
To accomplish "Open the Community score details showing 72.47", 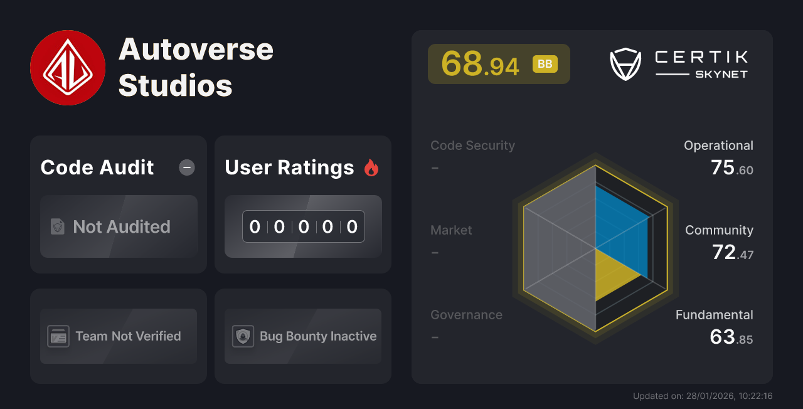I will 719,242.
